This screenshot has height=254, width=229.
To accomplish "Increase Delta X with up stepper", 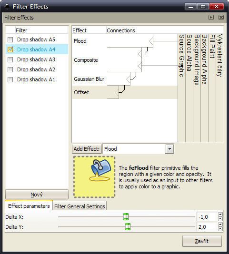I will [220, 215].
